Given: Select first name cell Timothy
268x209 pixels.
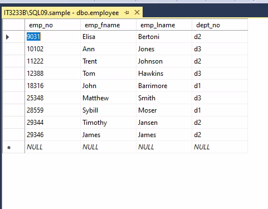Looking at the screenshot, I should (109, 123).
